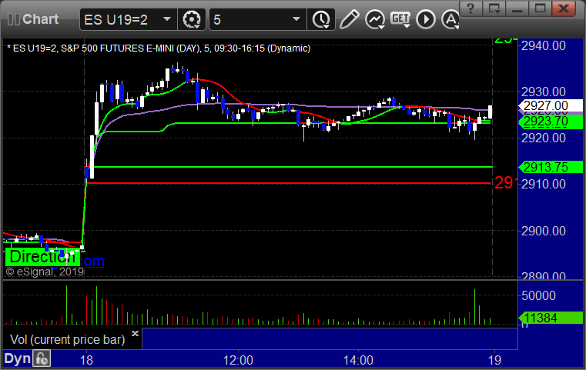Click the ES U19=2 chart title text
Viewport: 586px width, 370px height.
tap(159, 48)
